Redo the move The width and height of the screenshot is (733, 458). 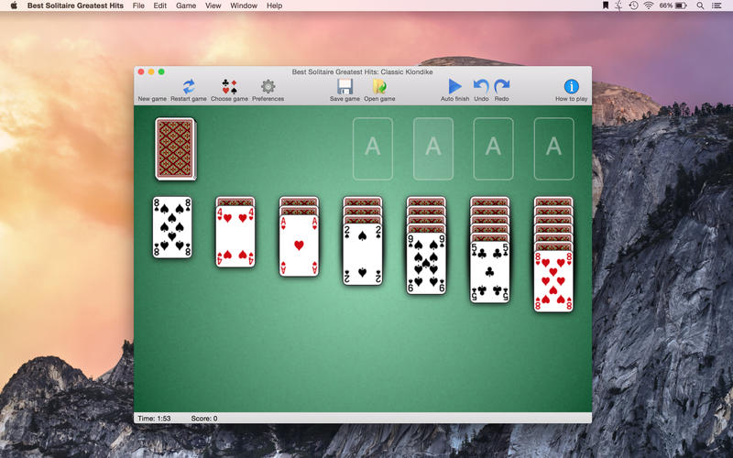tap(501, 86)
